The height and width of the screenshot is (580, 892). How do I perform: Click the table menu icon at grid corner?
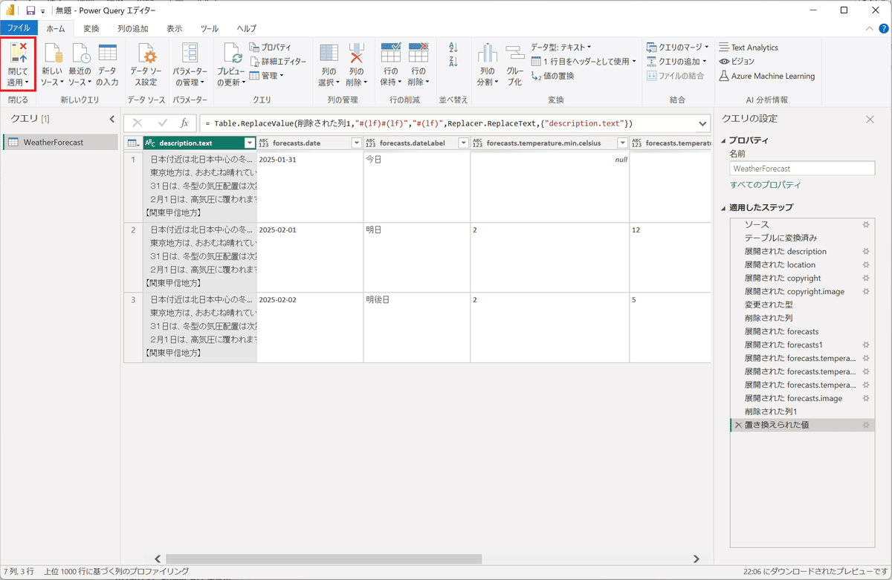[x=132, y=143]
